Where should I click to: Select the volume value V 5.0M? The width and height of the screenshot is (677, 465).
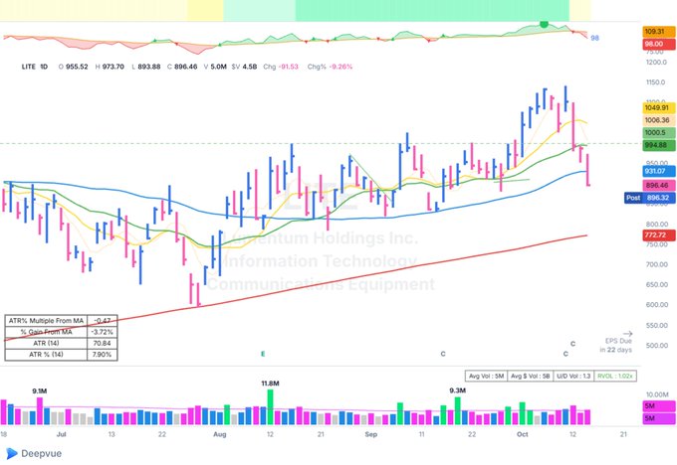pyautogui.click(x=215, y=67)
